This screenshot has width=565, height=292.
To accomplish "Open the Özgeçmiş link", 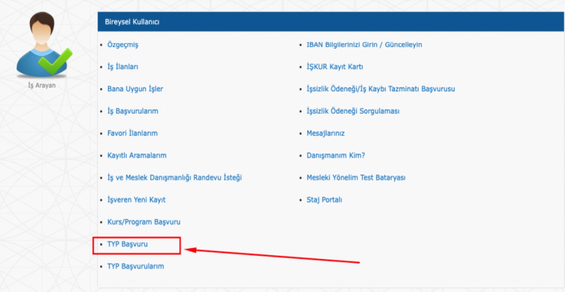I will pos(123,45).
